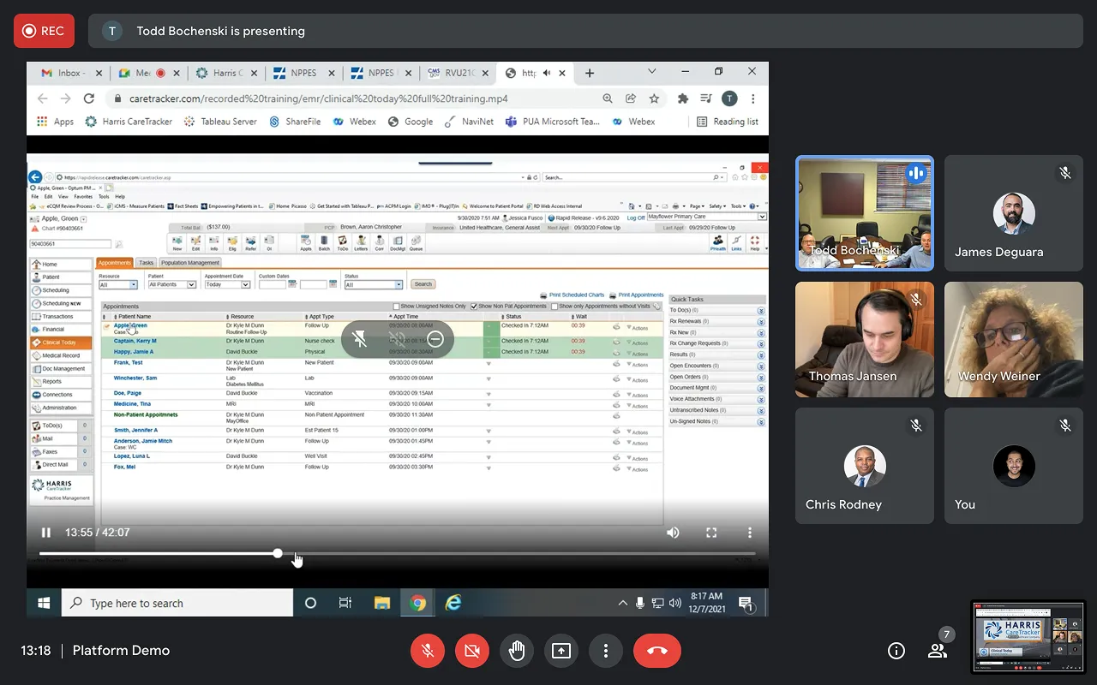
Task: Click the PHealth toolbar icon
Action: (718, 243)
